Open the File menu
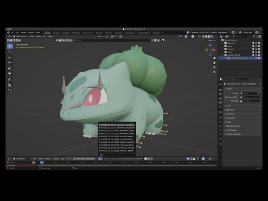This screenshot has width=268, height=201. pos(12,33)
